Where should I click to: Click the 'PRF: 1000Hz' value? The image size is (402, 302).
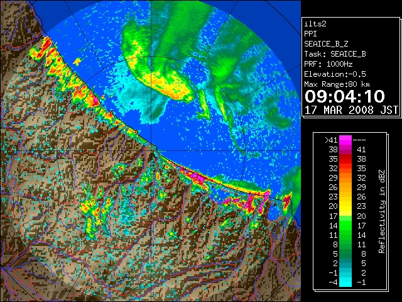point(328,64)
